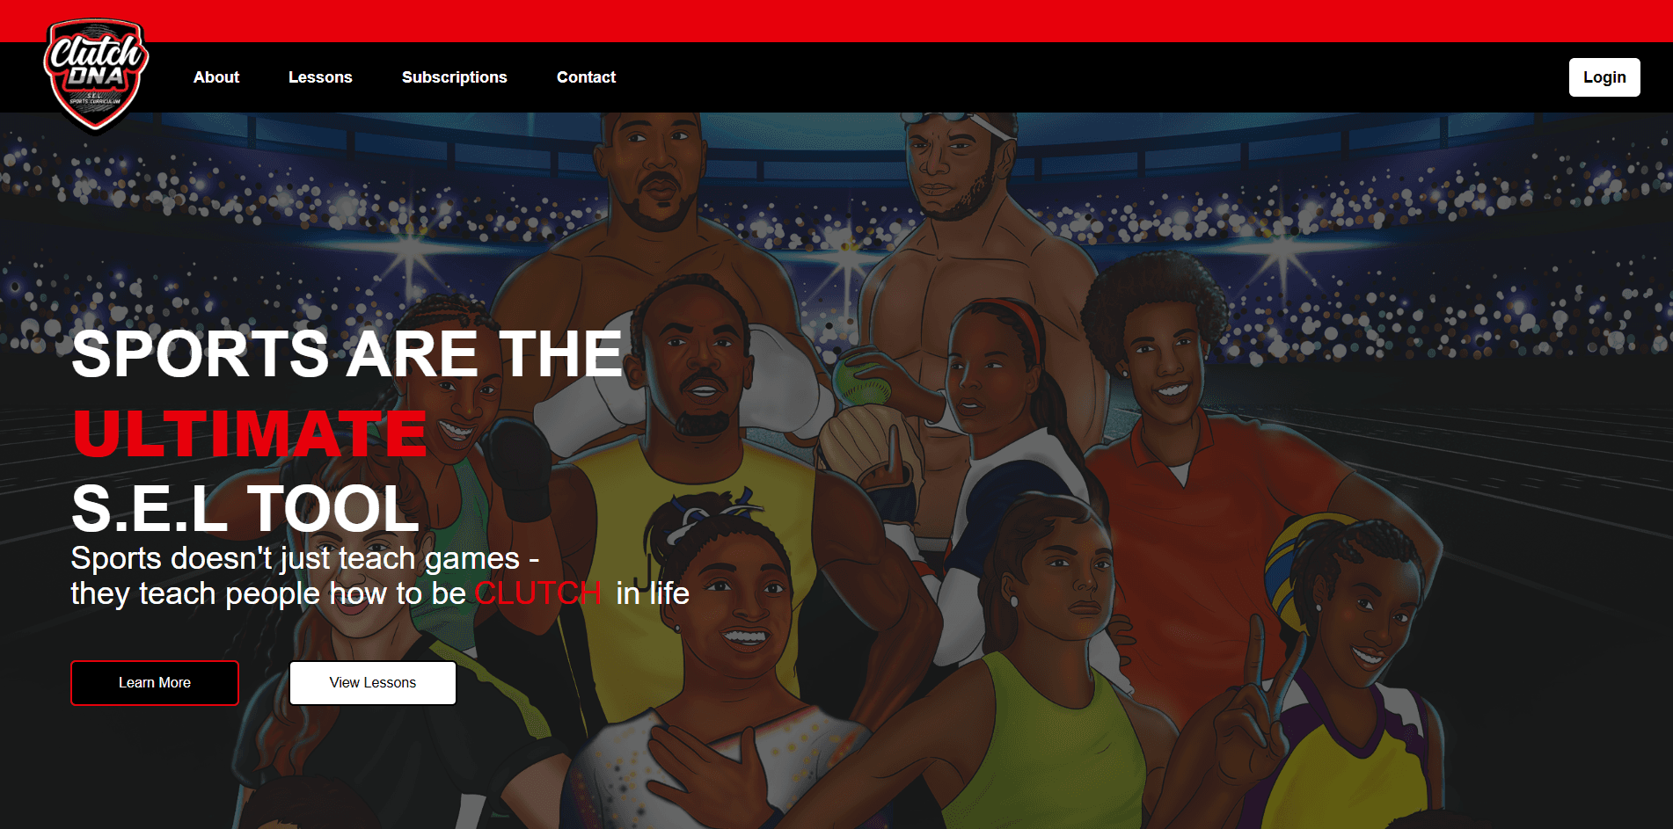Screen dimensions: 1673x829
Task: Open the About page
Action: [x=216, y=77]
